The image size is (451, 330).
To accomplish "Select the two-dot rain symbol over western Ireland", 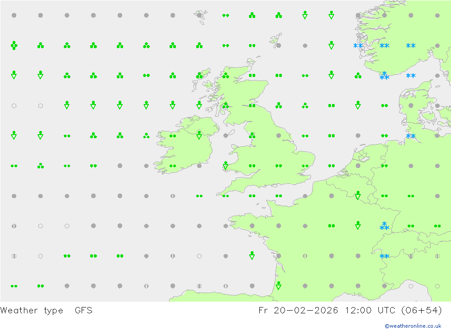I will pyautogui.click(x=173, y=136).
